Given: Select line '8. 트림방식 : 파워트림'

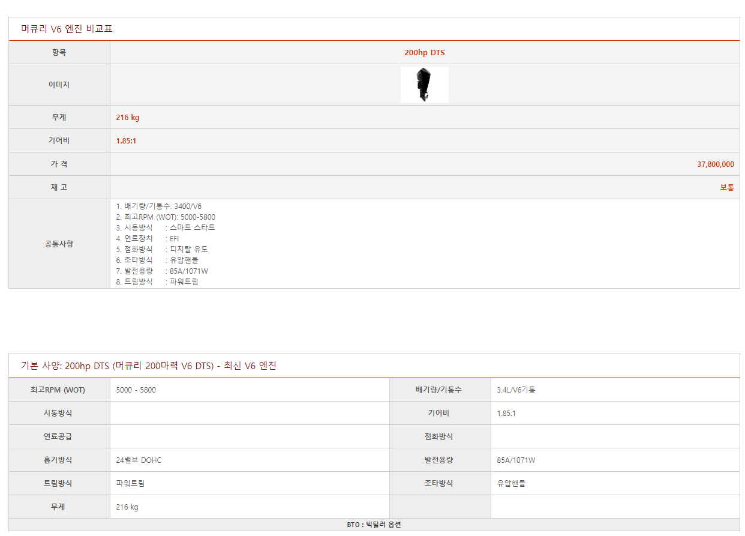Looking at the screenshot, I should point(157,282).
